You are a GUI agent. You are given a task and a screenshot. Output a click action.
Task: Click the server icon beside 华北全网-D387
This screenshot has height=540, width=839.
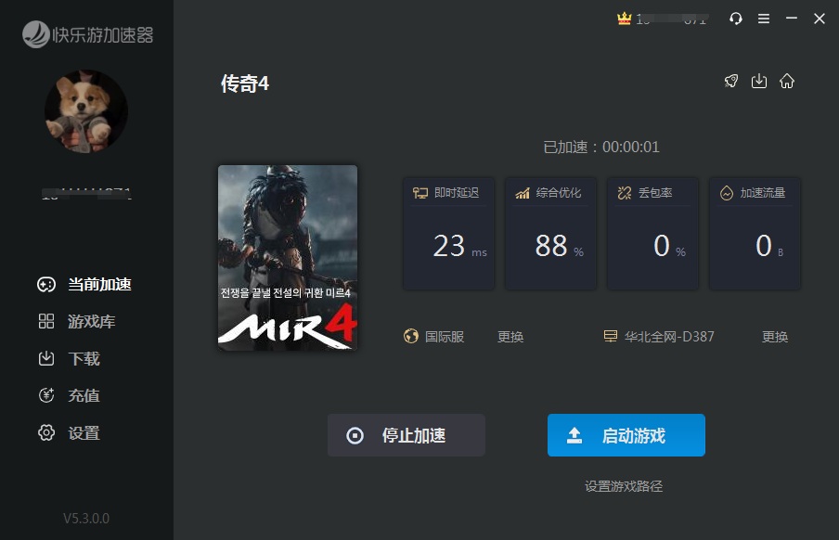click(x=611, y=336)
